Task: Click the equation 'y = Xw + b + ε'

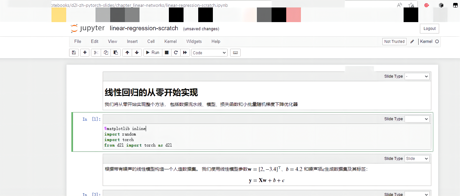Action: tap(267, 180)
